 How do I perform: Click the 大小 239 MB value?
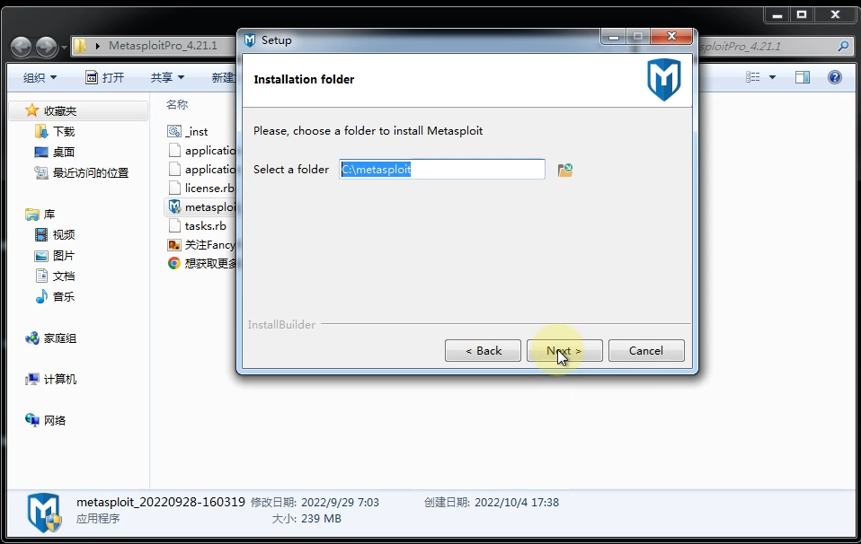[321, 518]
